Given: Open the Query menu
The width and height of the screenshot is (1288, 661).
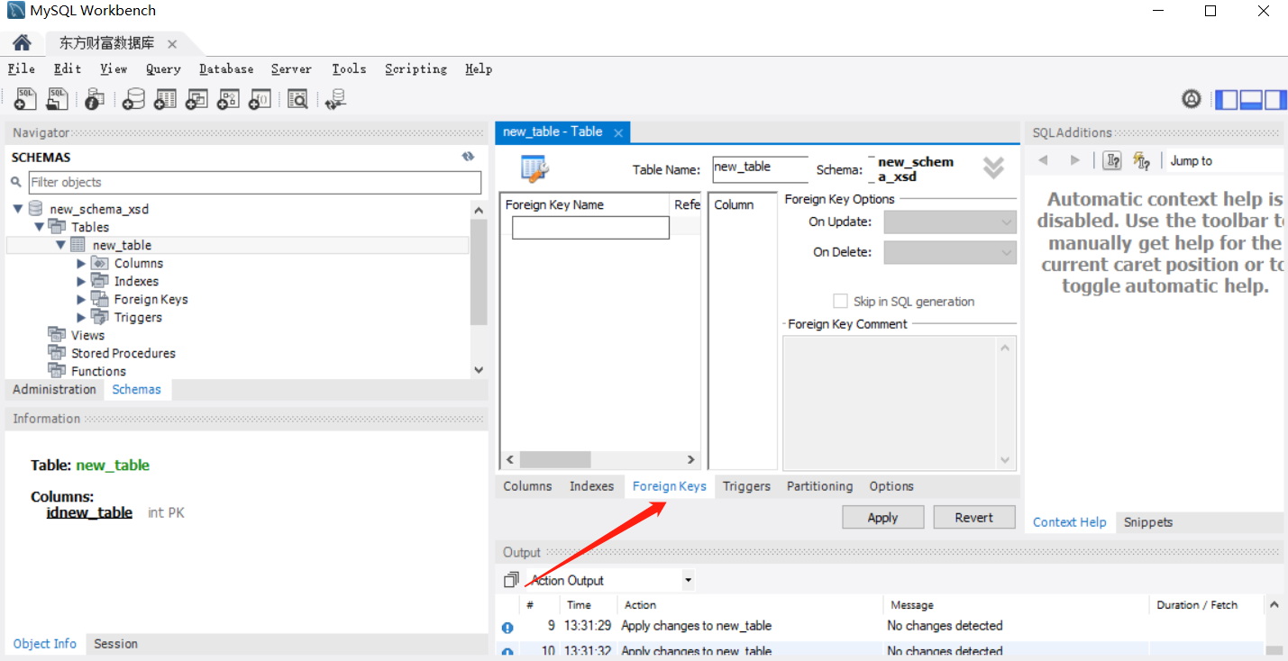Looking at the screenshot, I should (x=163, y=68).
